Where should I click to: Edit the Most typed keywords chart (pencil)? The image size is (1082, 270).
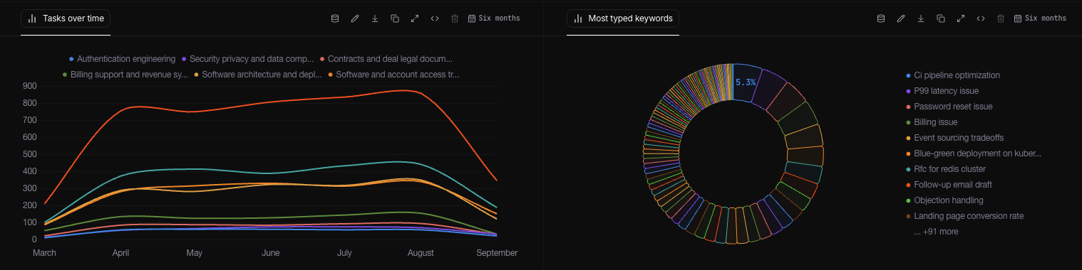[x=901, y=18]
